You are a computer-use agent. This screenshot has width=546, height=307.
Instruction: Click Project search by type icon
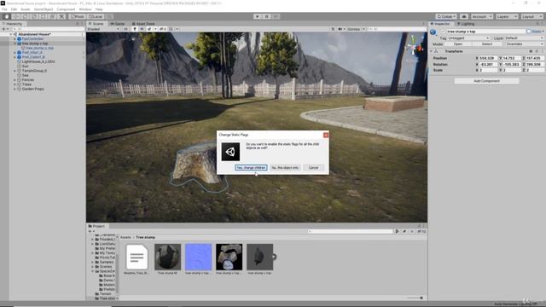tap(397, 231)
